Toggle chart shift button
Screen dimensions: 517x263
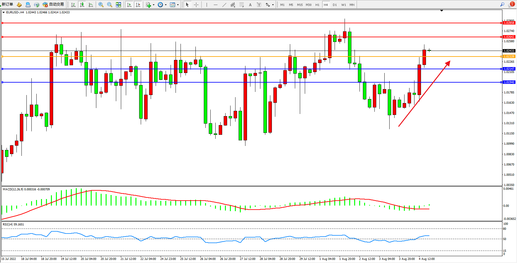138,5
